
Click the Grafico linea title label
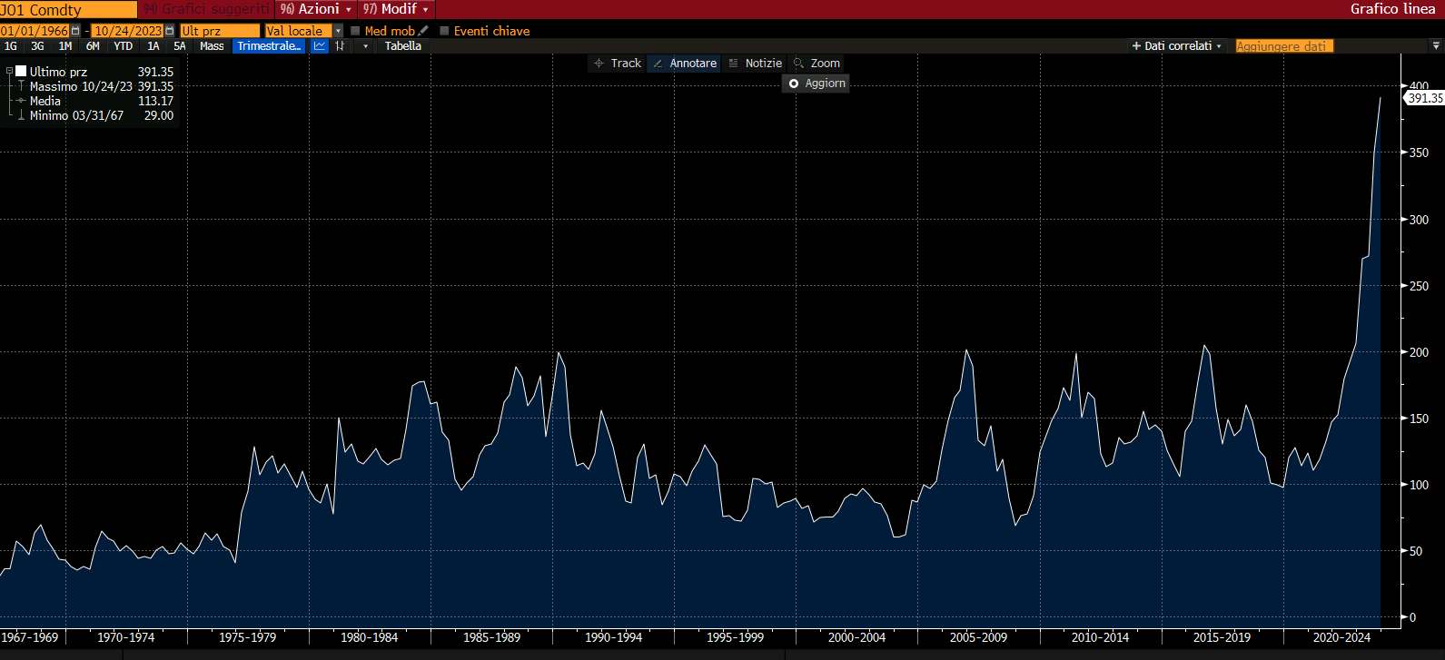1392,9
